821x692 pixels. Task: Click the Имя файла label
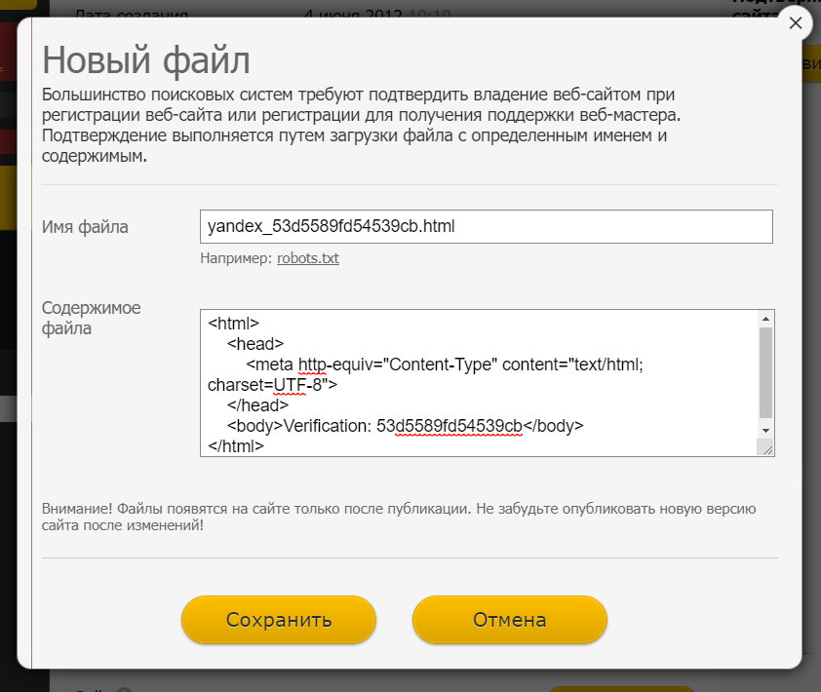tap(85, 227)
